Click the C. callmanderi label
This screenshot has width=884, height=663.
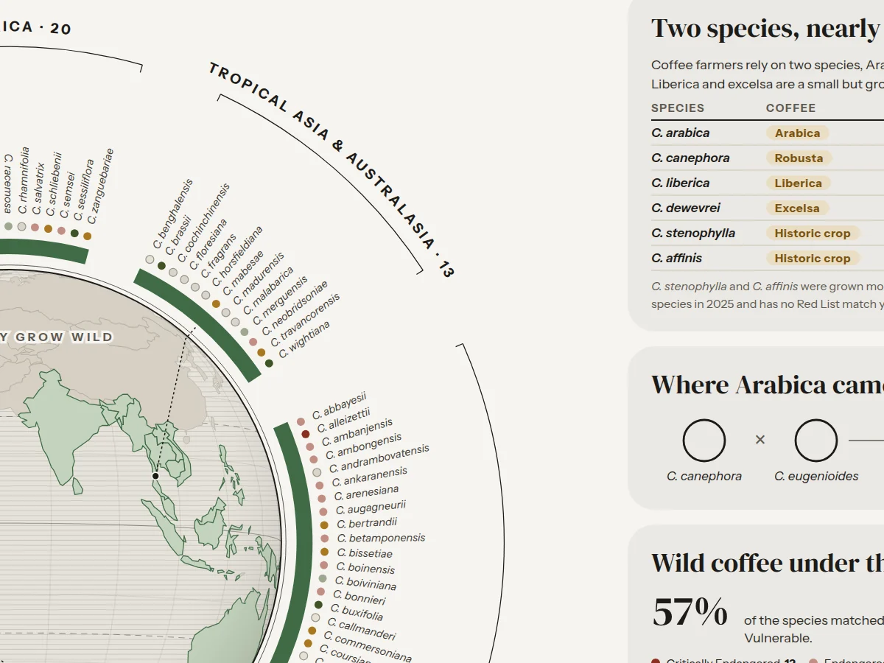coord(361,629)
